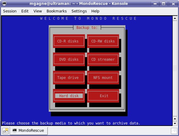The width and height of the screenshot is (179, 136).
Task: Click the Konsole window menu icon in the title bar
Action: pos(4,4)
